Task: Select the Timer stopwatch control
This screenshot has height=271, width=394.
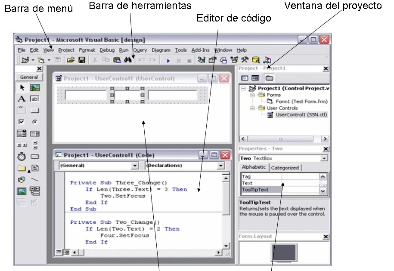Action: (22, 156)
